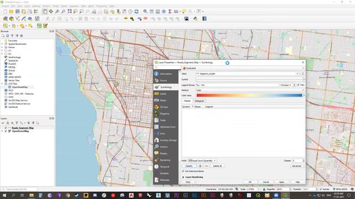Click the Apply button in Layer Properties
Image resolution: width=355 pixels, height=199 pixels.
282,182
